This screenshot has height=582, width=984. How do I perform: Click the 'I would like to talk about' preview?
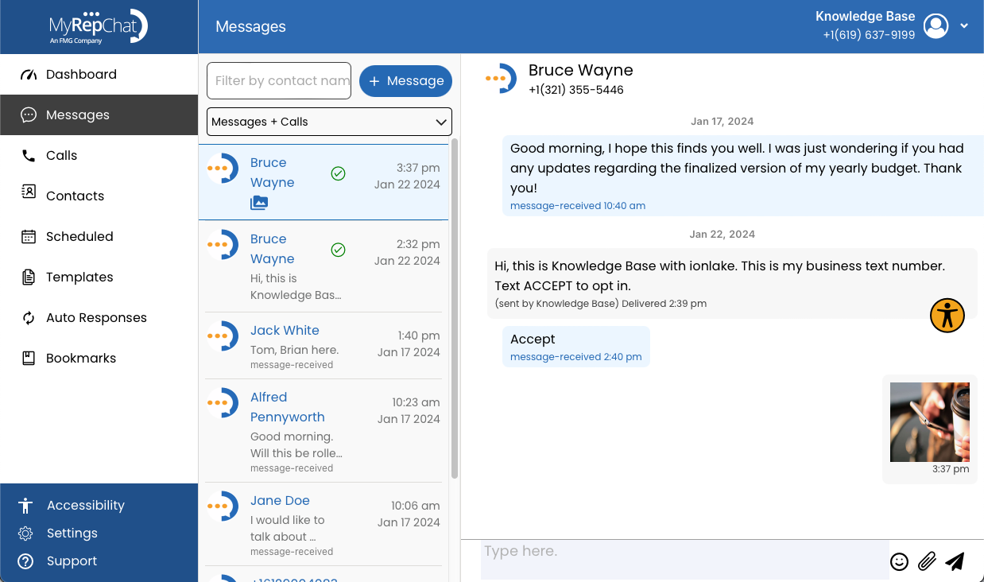288,529
